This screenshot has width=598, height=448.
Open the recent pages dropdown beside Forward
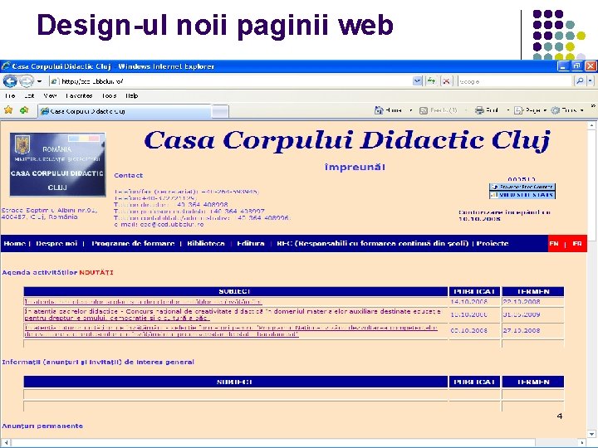pyautogui.click(x=39, y=81)
